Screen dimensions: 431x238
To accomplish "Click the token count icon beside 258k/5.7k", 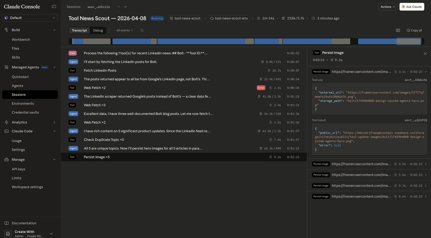I will 283,18.
